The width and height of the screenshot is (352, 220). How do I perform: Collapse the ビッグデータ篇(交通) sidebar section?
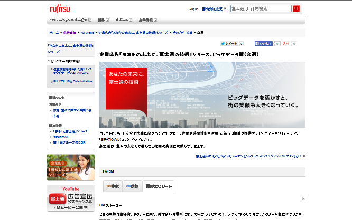[64, 61]
